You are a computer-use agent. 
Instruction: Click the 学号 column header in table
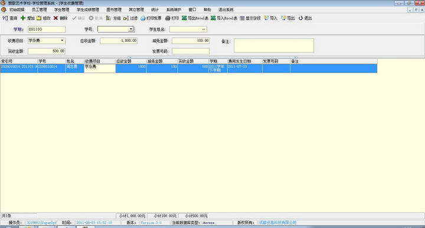[x=51, y=61]
